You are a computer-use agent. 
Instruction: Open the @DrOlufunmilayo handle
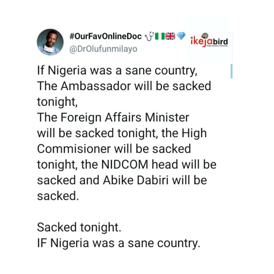point(103,49)
